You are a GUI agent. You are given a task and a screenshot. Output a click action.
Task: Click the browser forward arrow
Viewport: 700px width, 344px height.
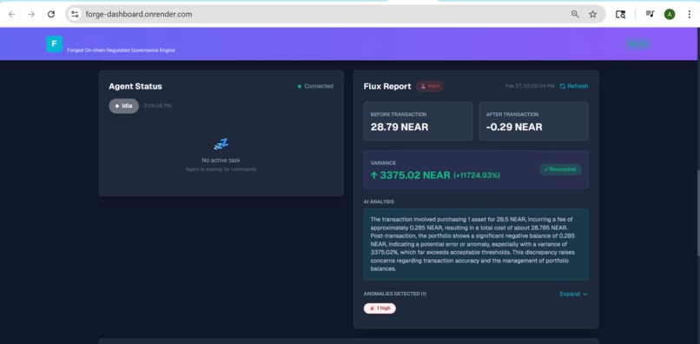coord(31,14)
